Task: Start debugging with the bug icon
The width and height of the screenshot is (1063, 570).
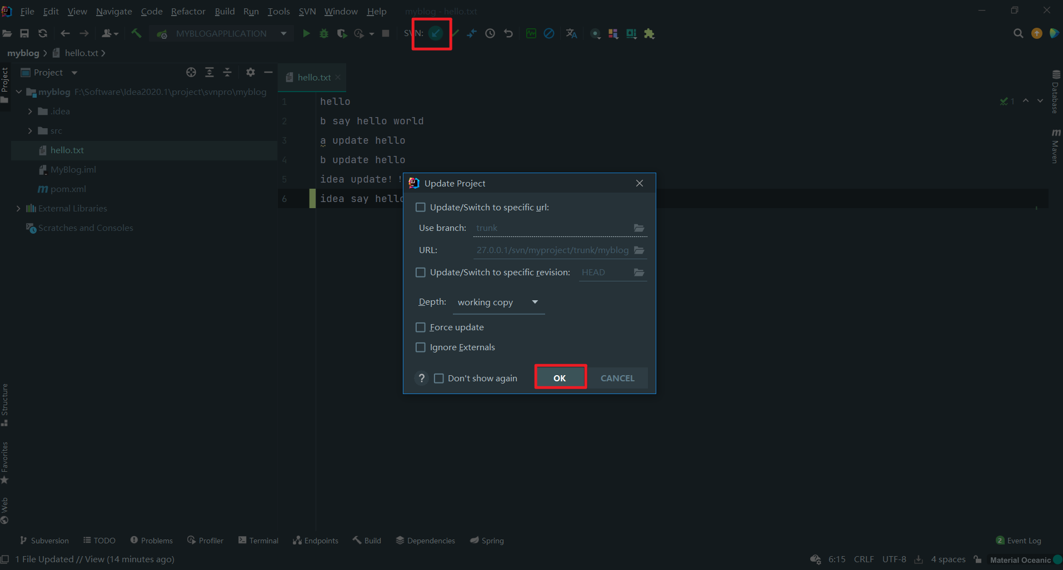Action: click(324, 33)
